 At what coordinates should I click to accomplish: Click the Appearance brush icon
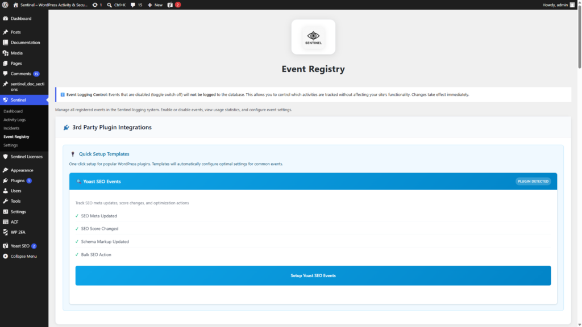pos(5,170)
